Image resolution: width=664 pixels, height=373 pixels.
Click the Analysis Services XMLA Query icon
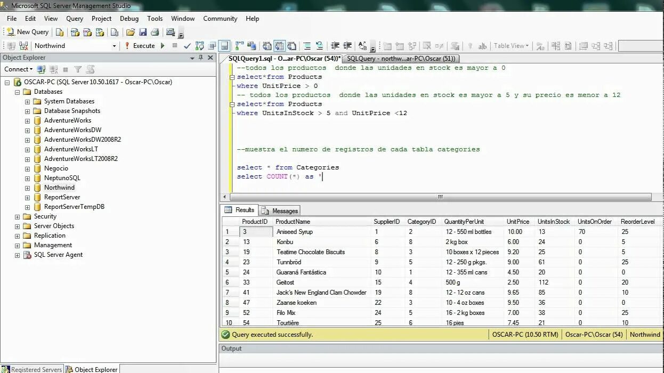click(x=100, y=32)
